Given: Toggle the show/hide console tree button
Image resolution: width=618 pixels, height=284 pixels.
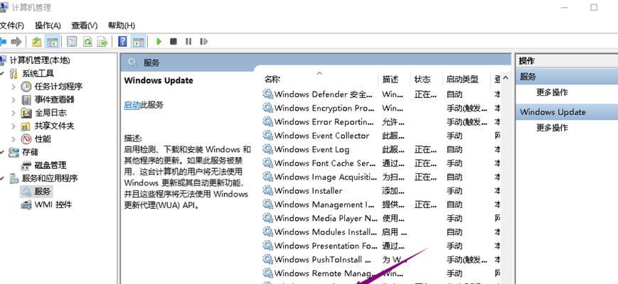Looking at the screenshot, I should (x=52, y=41).
